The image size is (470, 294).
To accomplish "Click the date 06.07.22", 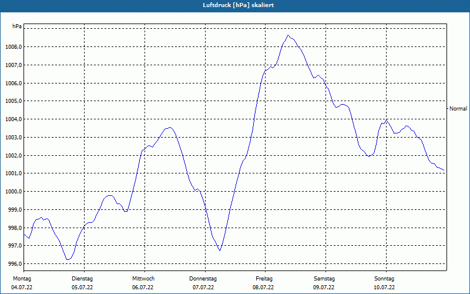I will [143, 288].
